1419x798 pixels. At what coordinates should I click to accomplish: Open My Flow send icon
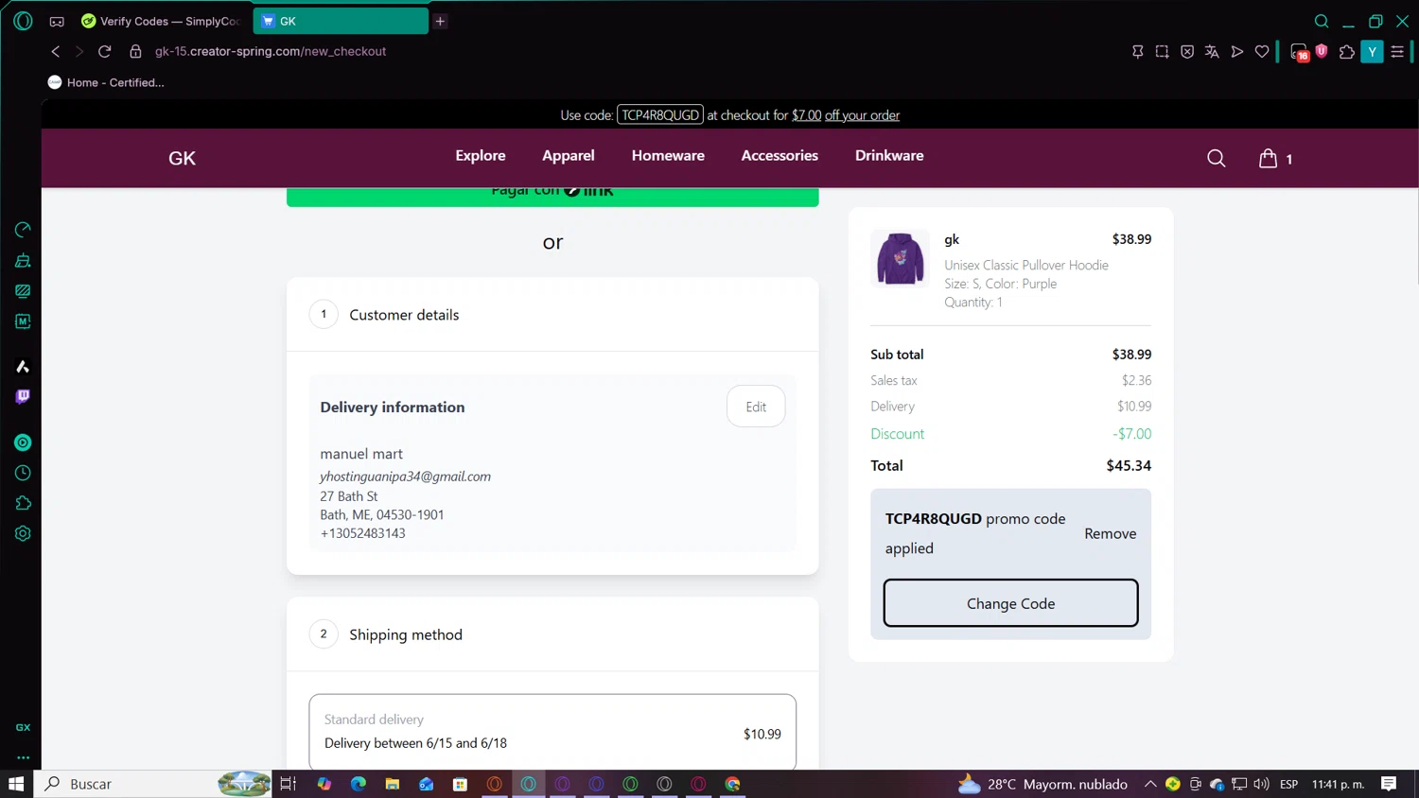pos(1237,52)
